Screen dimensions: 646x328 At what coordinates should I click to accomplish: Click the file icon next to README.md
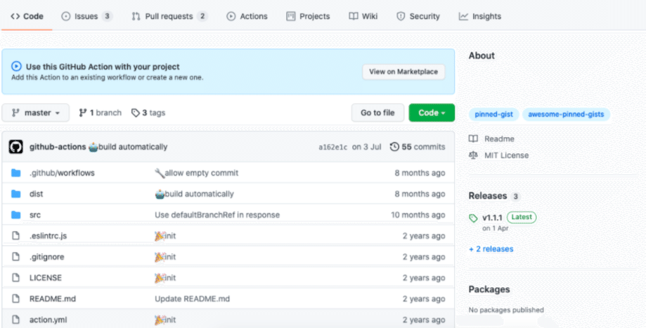click(x=15, y=299)
